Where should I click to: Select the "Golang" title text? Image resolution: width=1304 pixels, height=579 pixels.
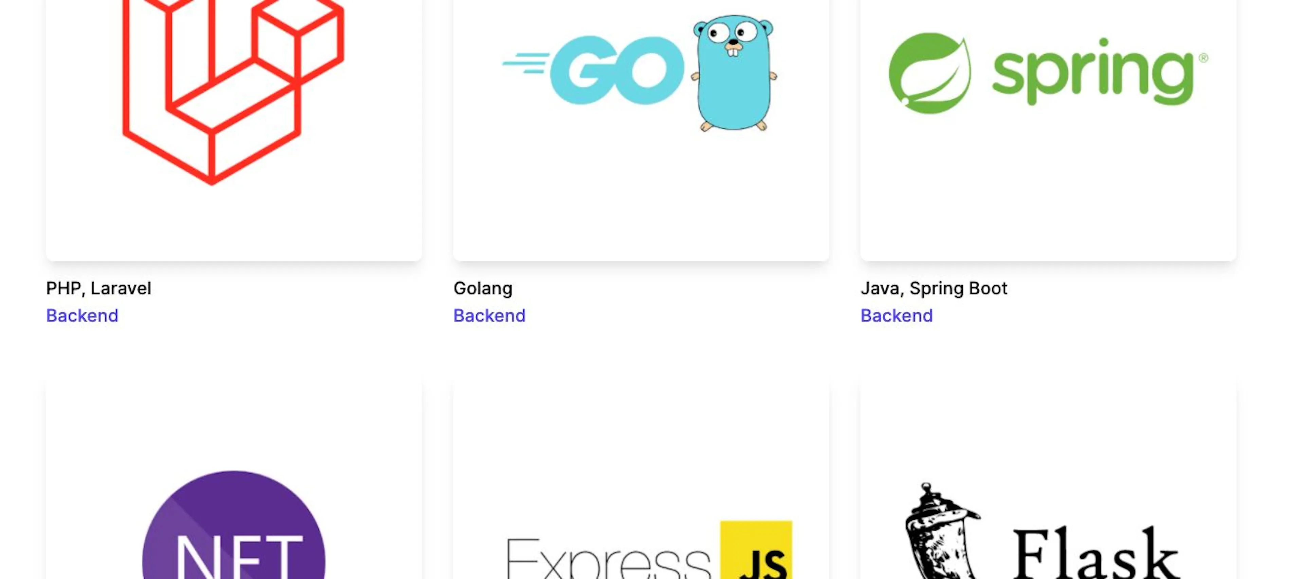[483, 288]
